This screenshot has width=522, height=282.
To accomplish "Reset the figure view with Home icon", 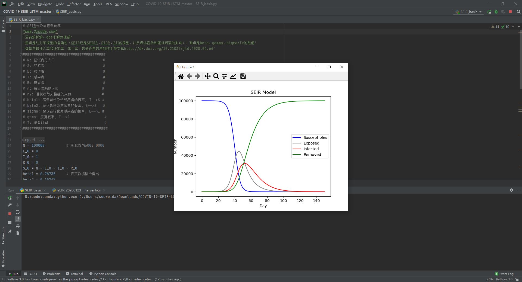I will point(181,76).
